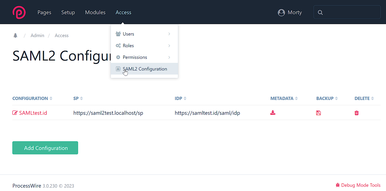Expand the Permissions submenu chevron

[x=169, y=57]
